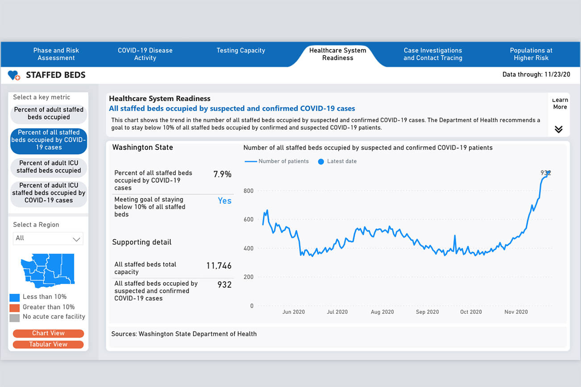Screen dimensions: 581x387
Task: Click the Latest date legend dot
Action: click(320, 161)
